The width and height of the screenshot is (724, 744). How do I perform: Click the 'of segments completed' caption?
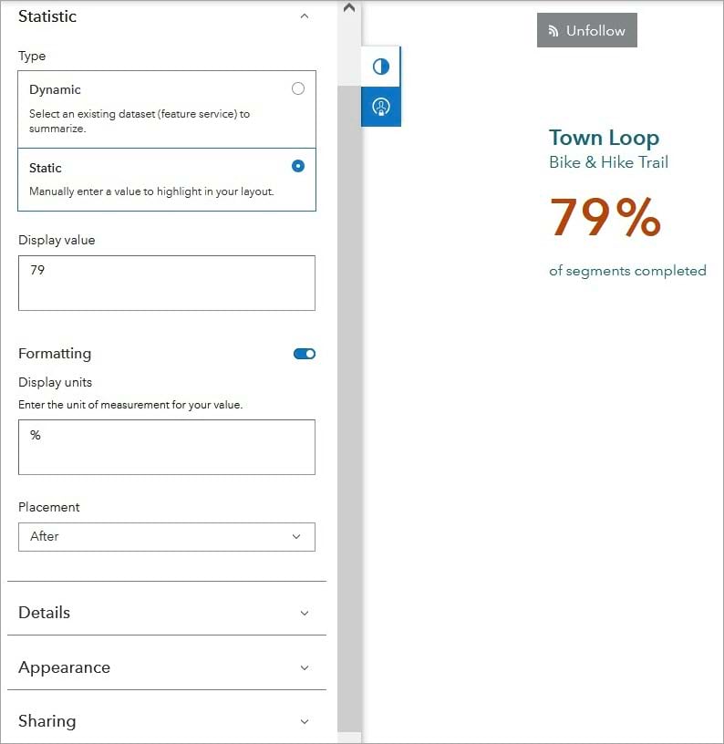(627, 270)
